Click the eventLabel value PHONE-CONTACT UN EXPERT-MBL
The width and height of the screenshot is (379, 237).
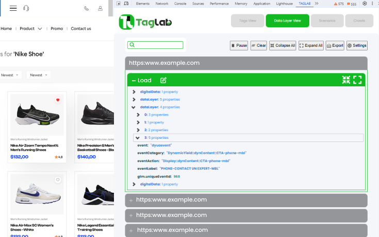click(x=190, y=169)
